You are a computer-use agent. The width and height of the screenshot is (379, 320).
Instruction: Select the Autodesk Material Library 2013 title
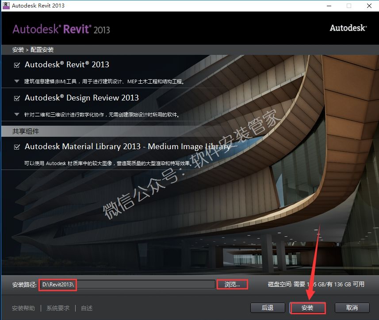point(127,147)
